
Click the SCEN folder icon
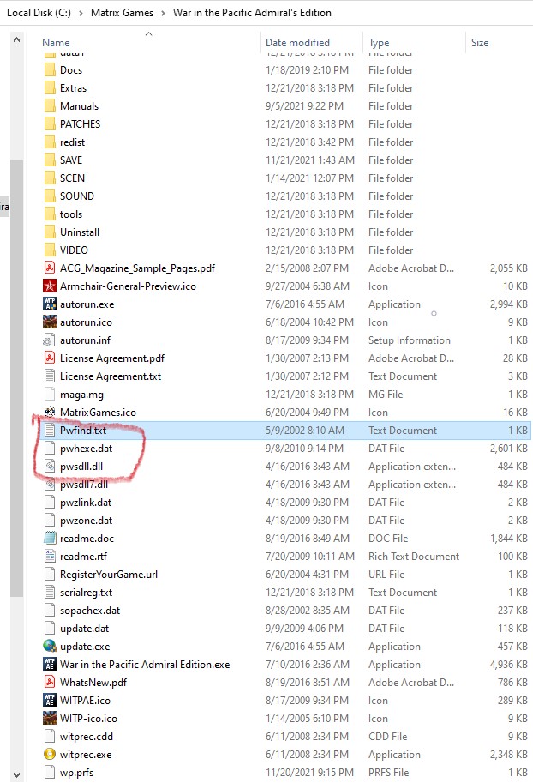click(50, 178)
